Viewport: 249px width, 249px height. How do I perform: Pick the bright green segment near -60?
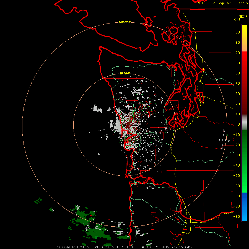click(244, 186)
